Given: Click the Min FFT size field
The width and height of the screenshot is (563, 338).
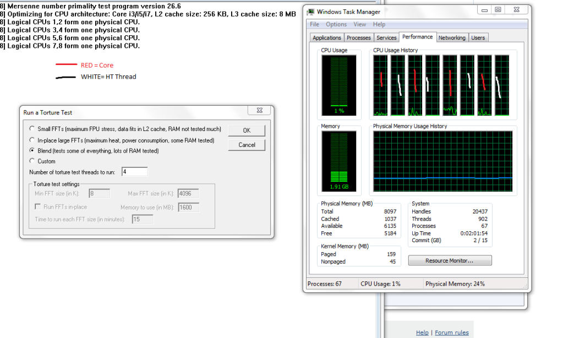Looking at the screenshot, I should pyautogui.click(x=100, y=193).
